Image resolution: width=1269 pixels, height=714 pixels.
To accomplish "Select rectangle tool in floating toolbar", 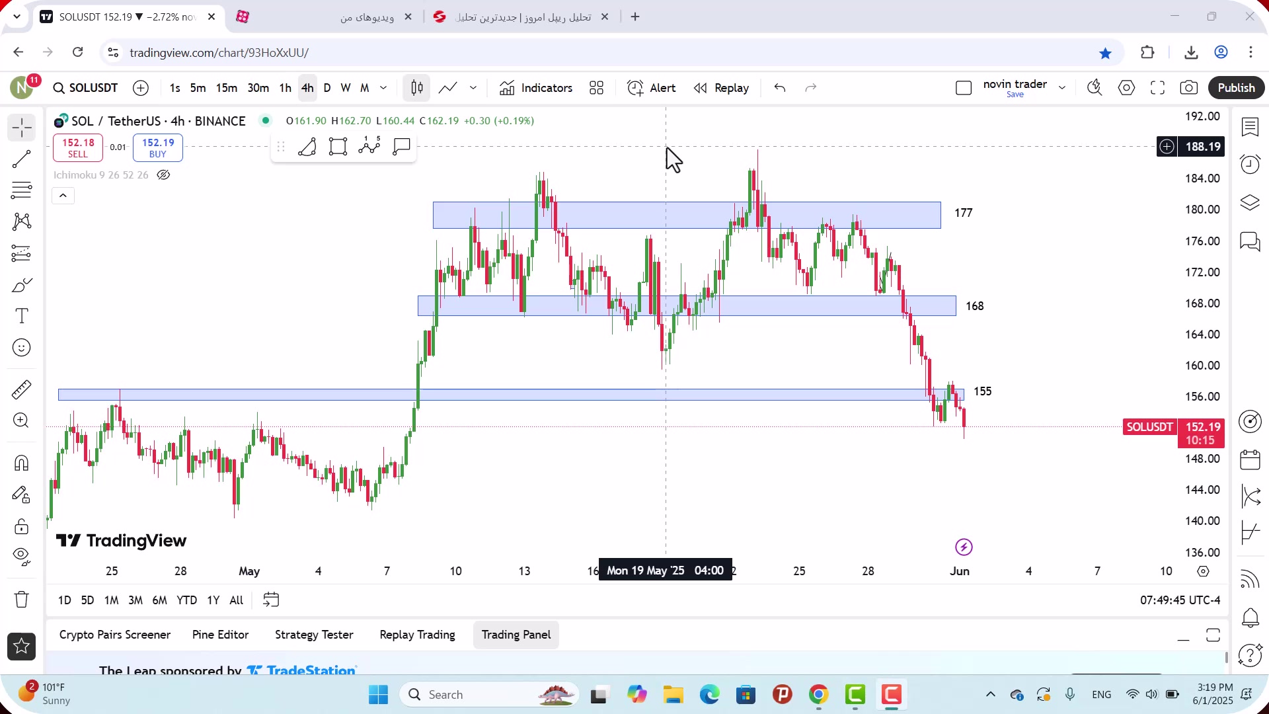I will [x=338, y=146].
